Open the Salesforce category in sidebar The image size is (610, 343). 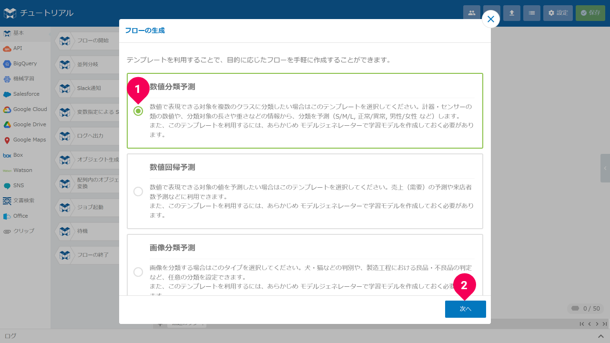[25, 94]
